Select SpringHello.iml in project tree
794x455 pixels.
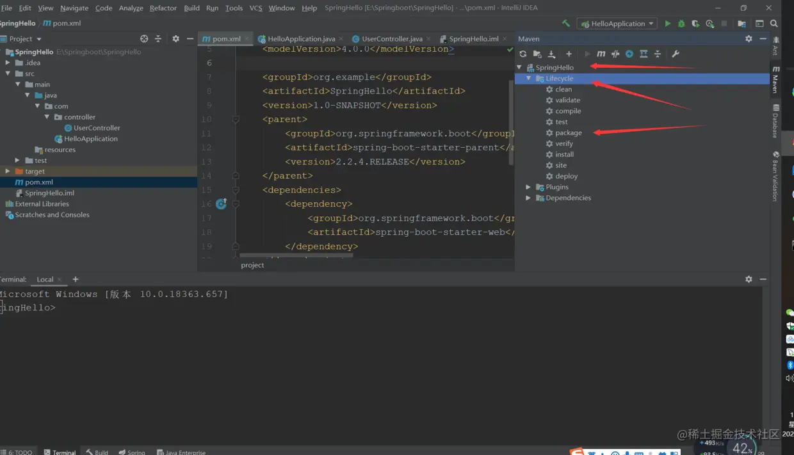[49, 193]
